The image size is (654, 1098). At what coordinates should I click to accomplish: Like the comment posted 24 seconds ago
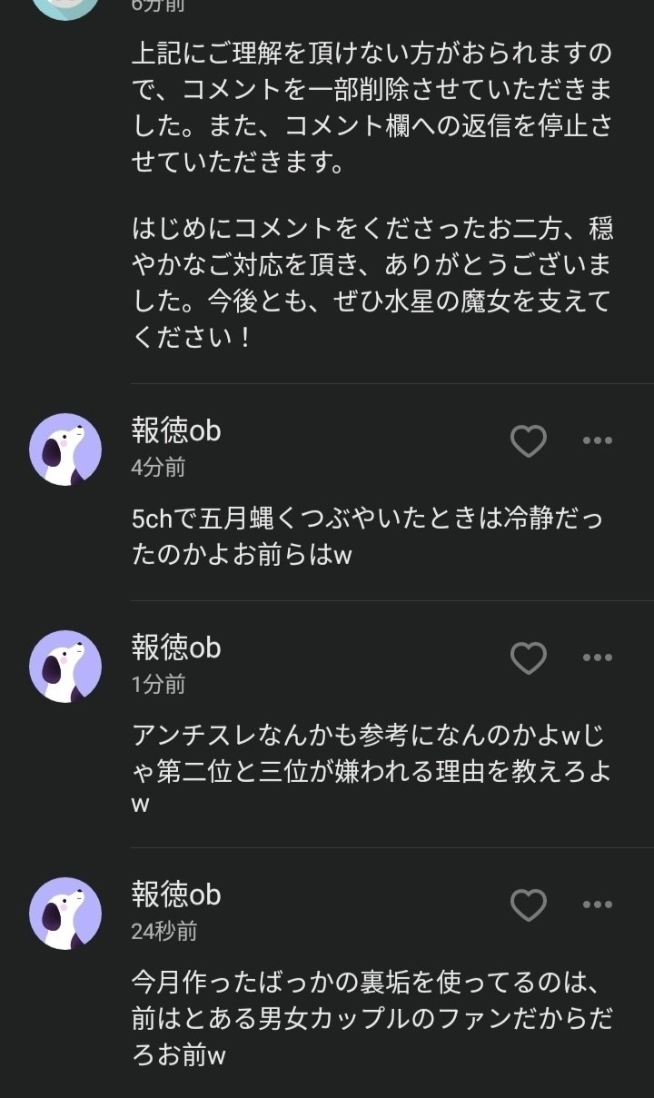(x=528, y=904)
